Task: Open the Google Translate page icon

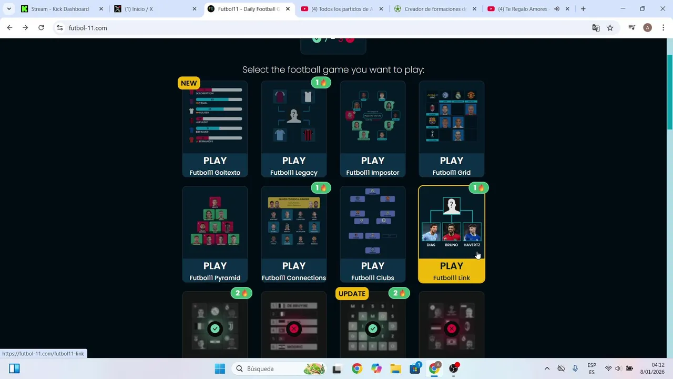Action: pyautogui.click(x=596, y=28)
